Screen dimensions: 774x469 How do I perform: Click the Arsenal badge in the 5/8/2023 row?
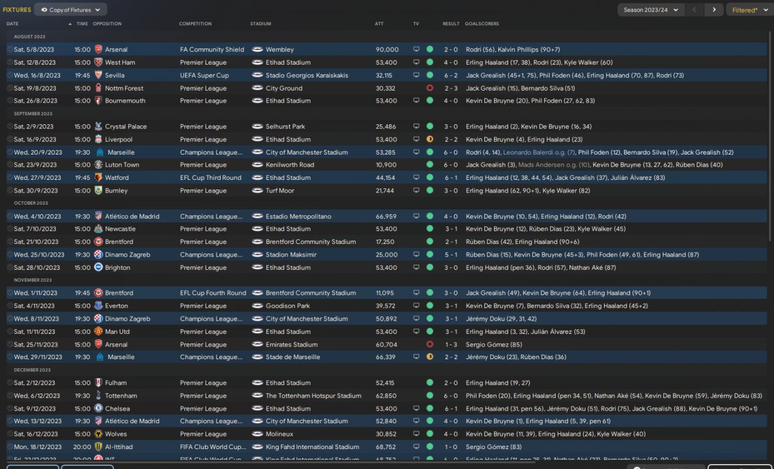(99, 49)
